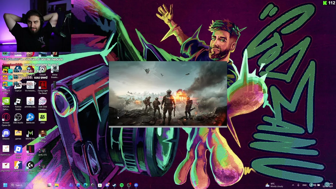Image resolution: width=336 pixels, height=189 pixels.
Task: Open Steam from the taskbar
Action: pos(114,185)
